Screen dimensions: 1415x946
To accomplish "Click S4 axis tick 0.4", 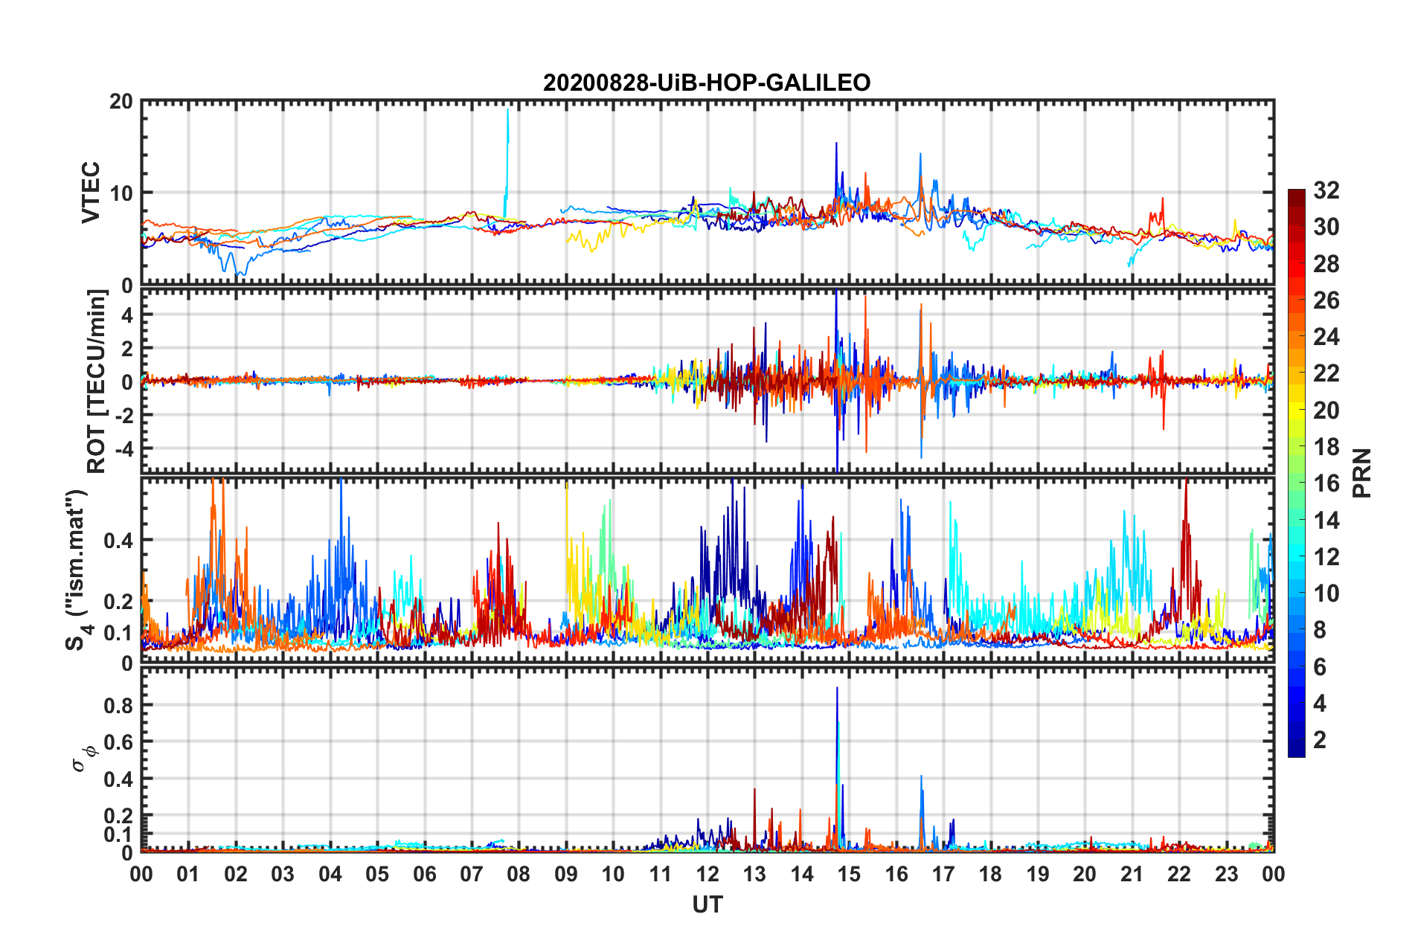I will click(x=119, y=541).
